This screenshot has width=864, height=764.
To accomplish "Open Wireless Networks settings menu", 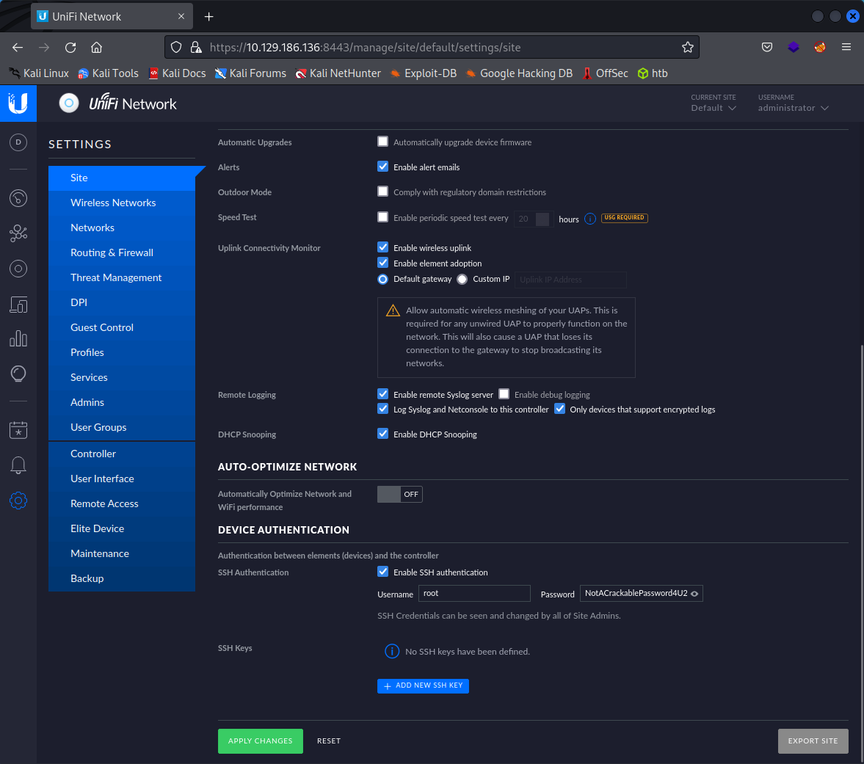I will tap(113, 203).
